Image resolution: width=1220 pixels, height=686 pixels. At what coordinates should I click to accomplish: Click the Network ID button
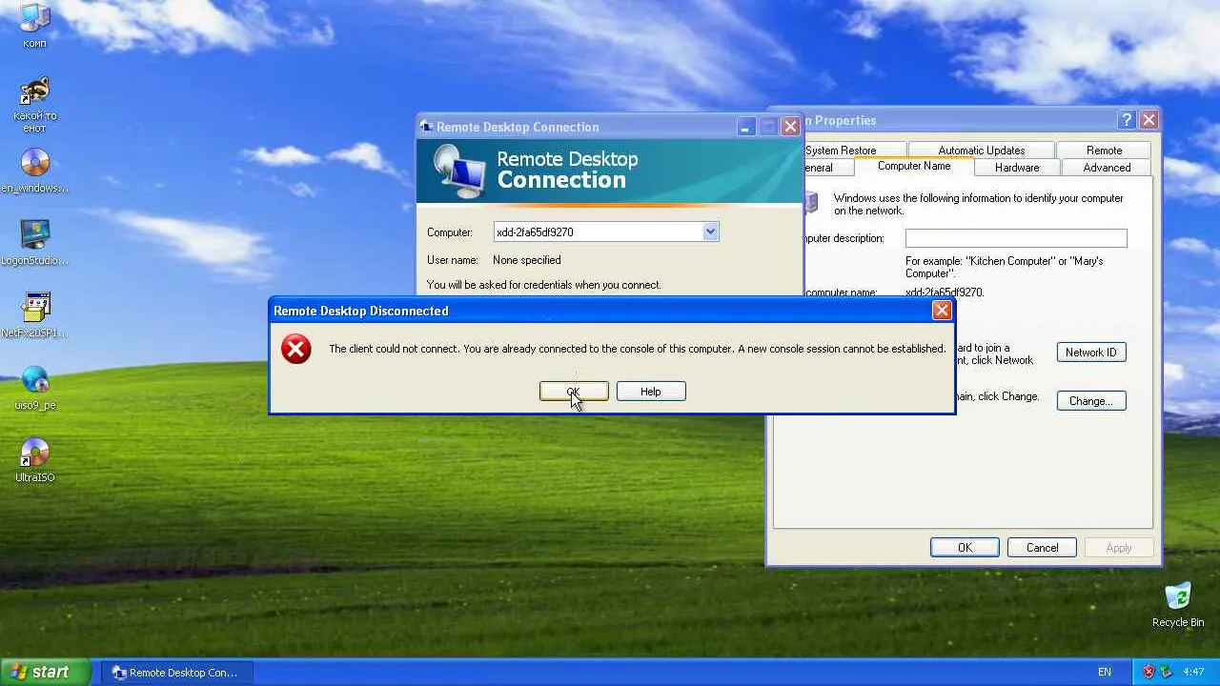click(1091, 353)
